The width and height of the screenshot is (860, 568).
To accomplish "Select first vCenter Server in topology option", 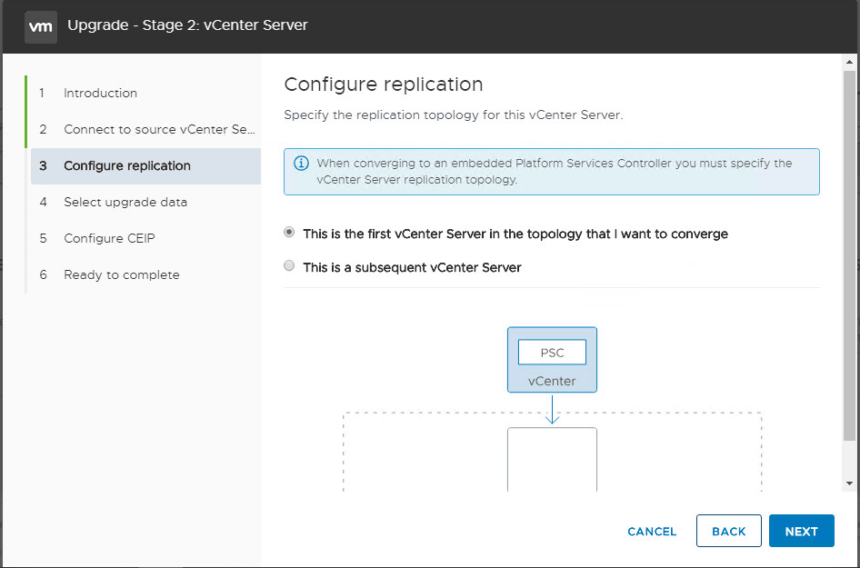I will [289, 233].
